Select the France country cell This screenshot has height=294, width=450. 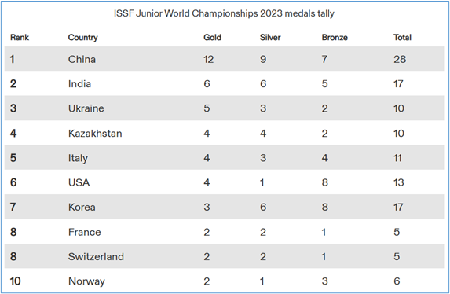[x=84, y=232]
